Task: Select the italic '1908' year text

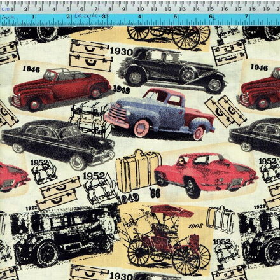Action: click(196, 226)
